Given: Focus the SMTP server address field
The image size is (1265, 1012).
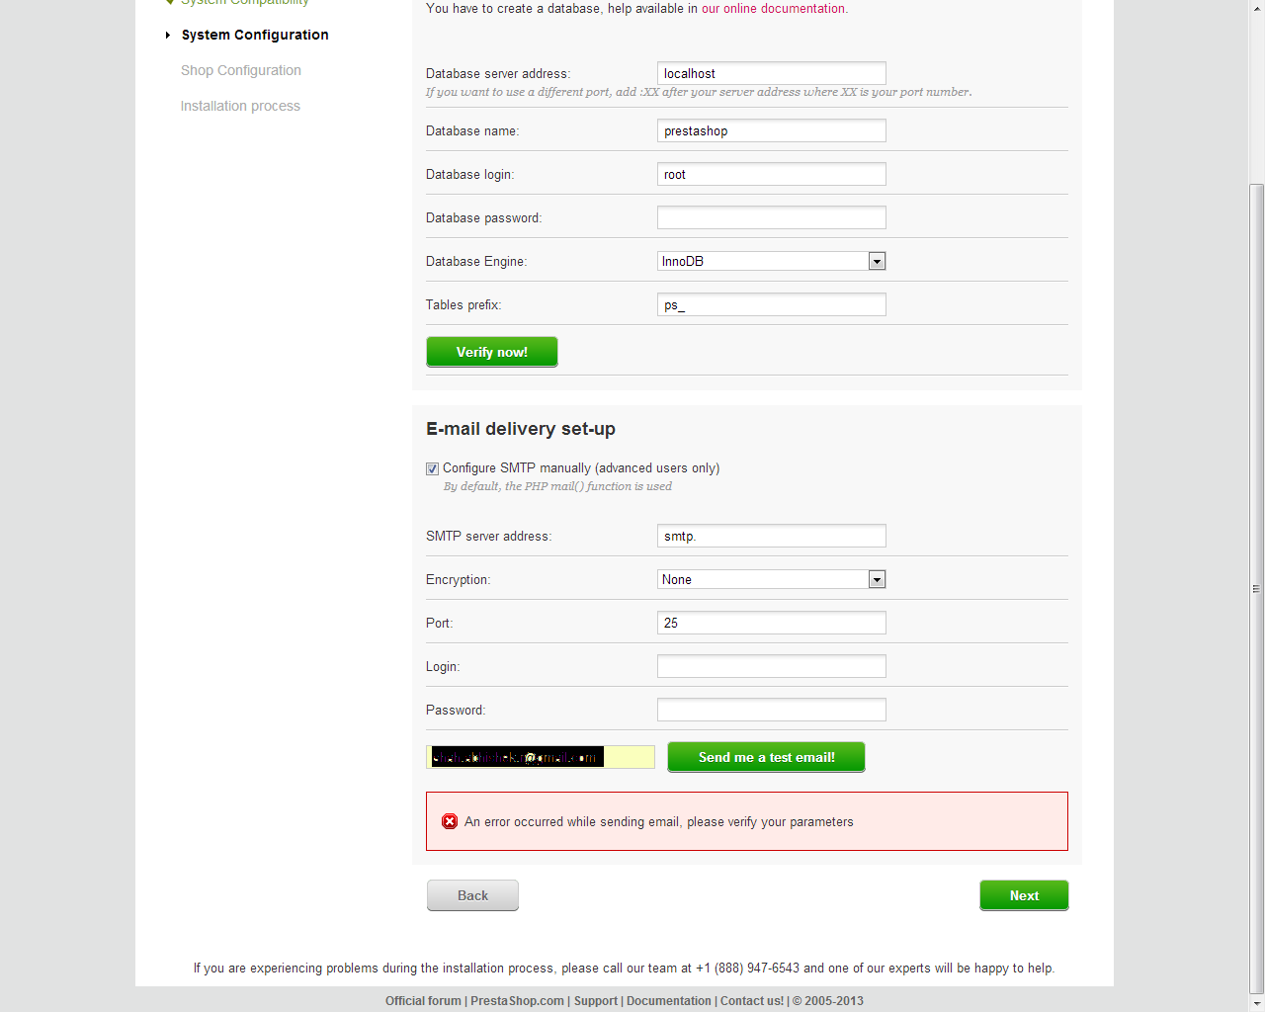Looking at the screenshot, I should tap(771, 536).
